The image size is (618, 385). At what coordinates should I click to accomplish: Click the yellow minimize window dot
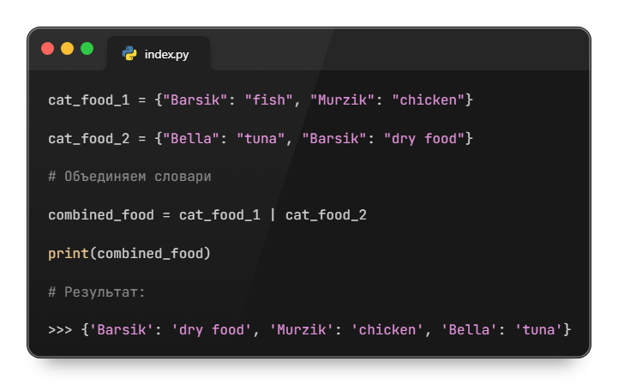pos(68,49)
